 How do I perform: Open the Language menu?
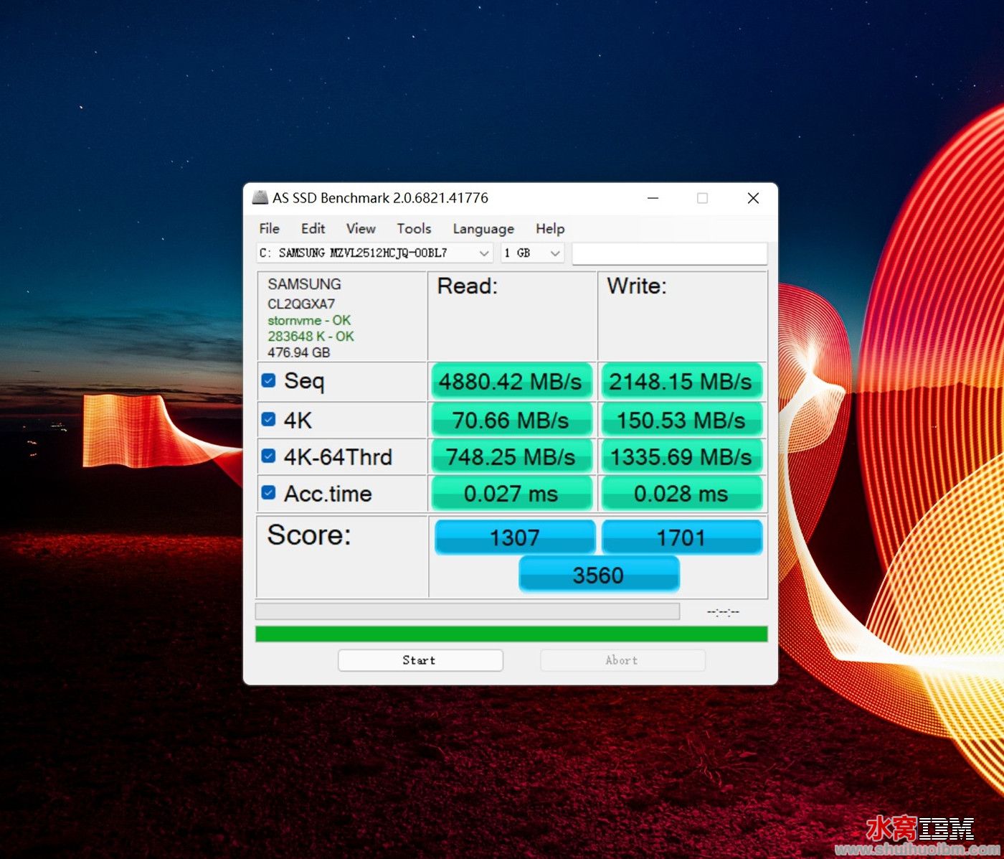tap(483, 228)
